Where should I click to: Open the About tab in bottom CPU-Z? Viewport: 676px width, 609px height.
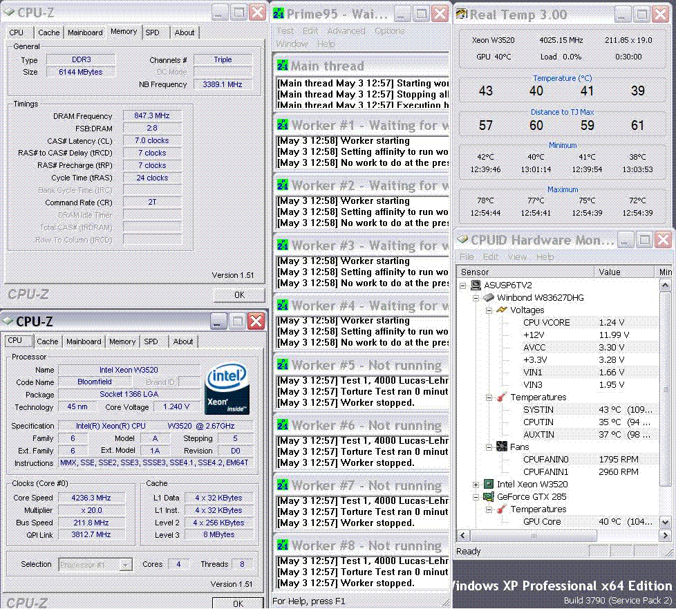pyautogui.click(x=183, y=341)
